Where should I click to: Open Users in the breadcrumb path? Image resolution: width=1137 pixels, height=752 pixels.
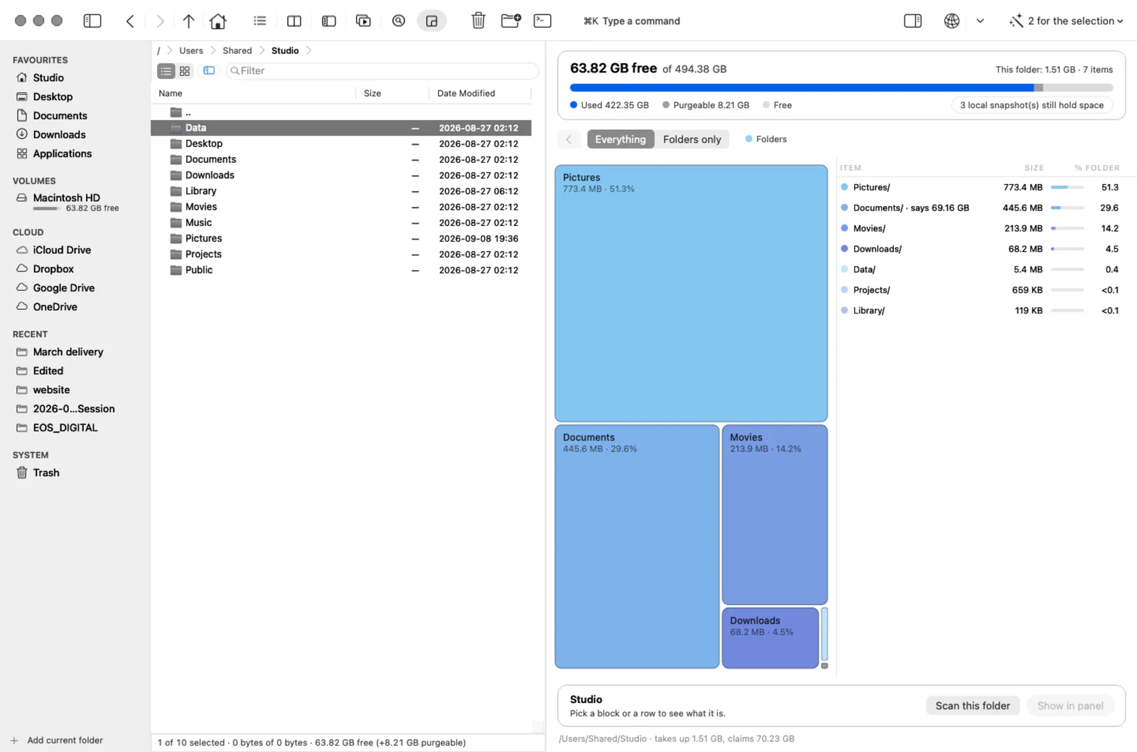(191, 50)
